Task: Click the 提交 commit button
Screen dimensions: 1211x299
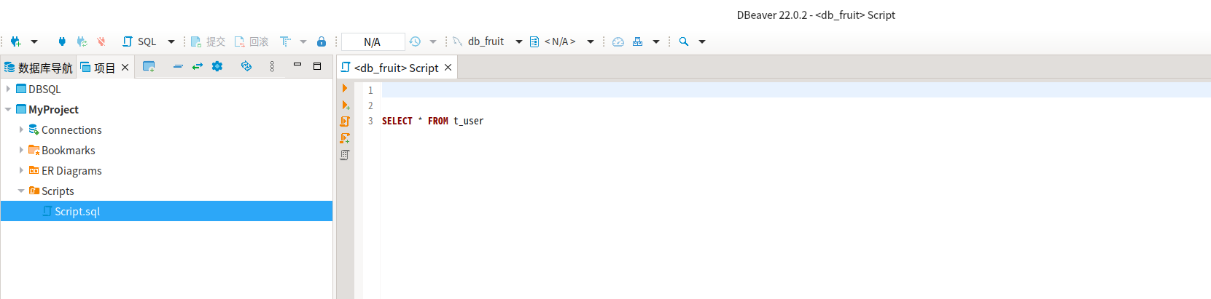Action: tap(208, 41)
